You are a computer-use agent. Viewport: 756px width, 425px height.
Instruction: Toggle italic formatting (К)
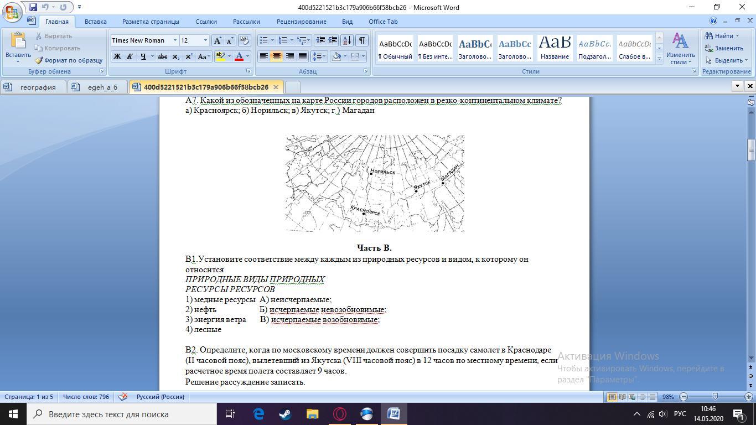point(130,56)
